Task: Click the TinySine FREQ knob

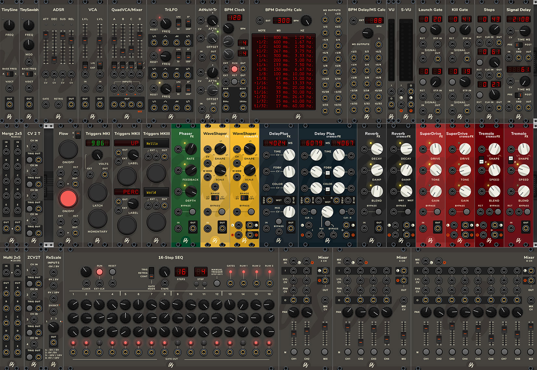Action: 9,25
